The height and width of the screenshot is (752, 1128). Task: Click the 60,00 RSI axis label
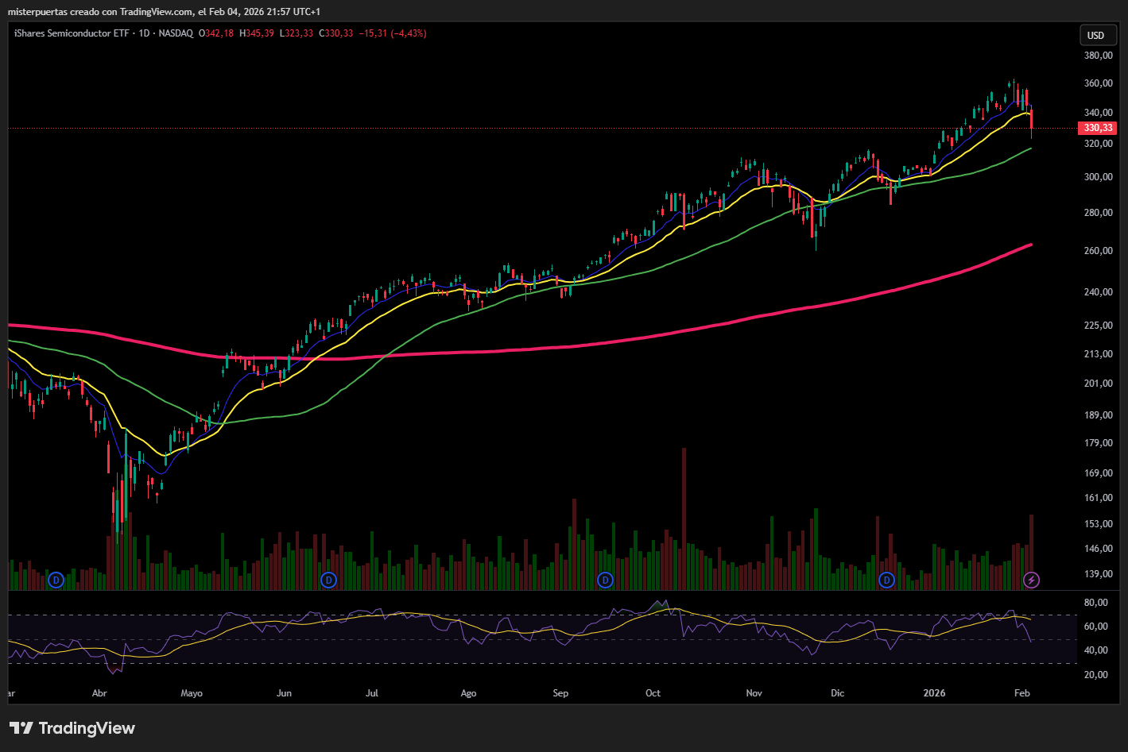1096,627
